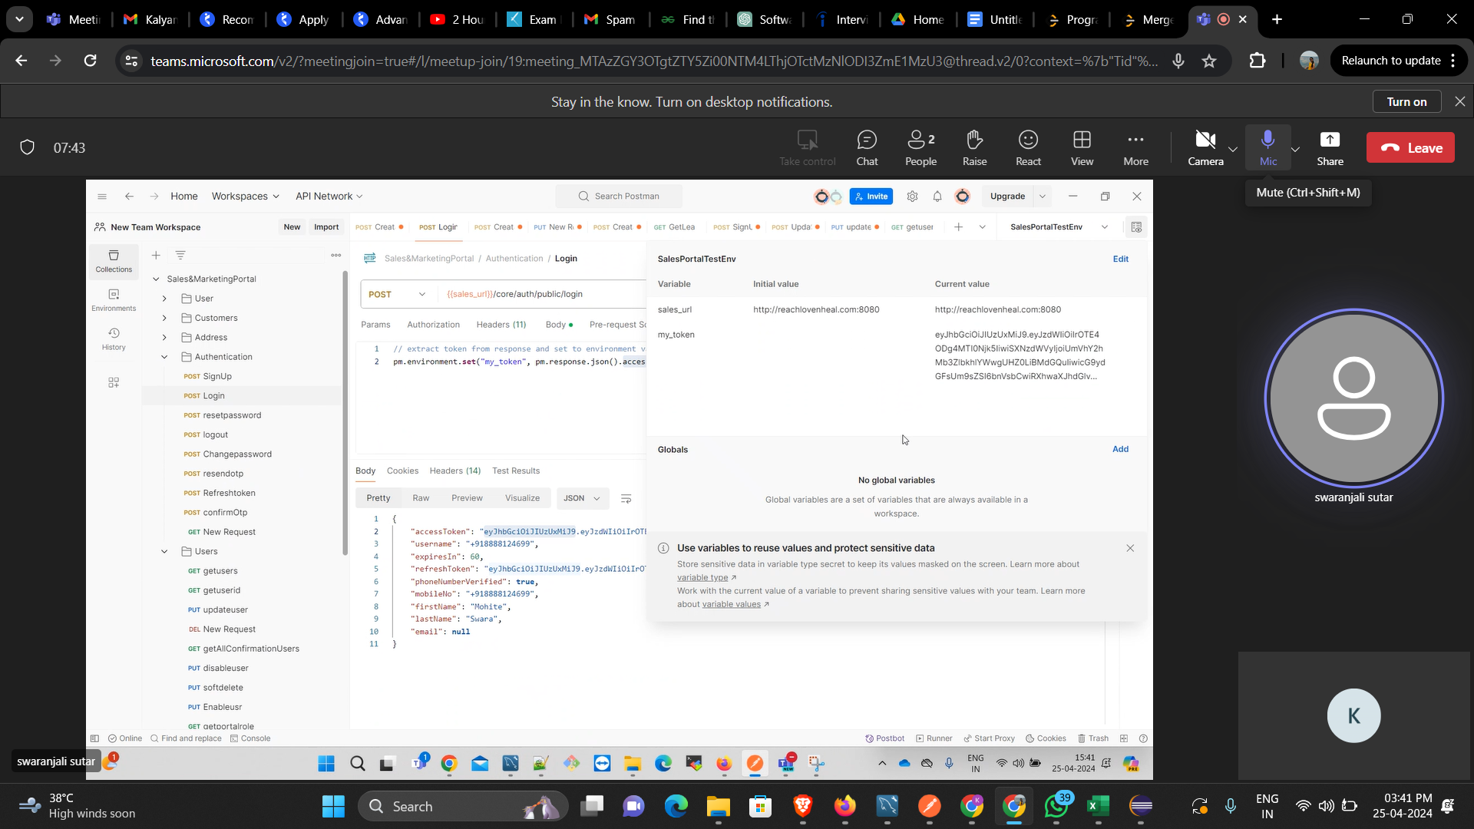Open a new request tab with plus
The height and width of the screenshot is (829, 1474).
[958, 227]
